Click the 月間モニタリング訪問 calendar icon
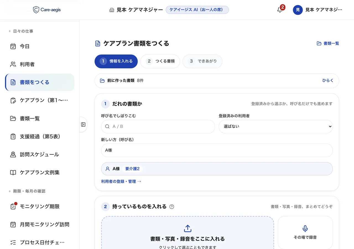Viewport: 354px width, 249px height. tap(13, 224)
